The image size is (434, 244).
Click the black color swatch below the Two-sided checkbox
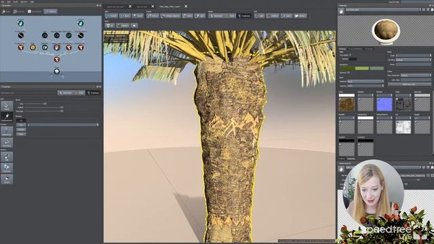353,59
